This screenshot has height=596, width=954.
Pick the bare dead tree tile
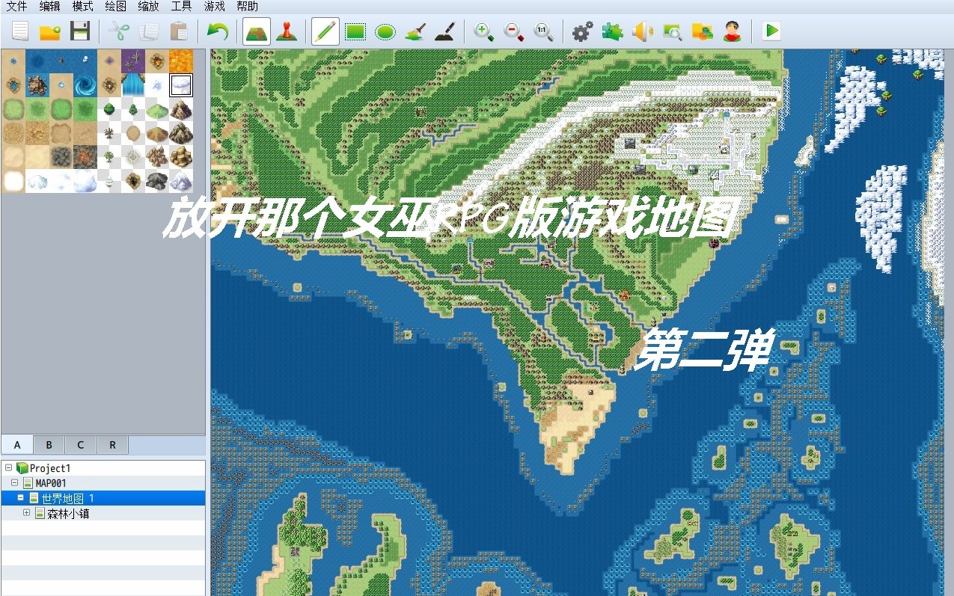click(x=109, y=133)
